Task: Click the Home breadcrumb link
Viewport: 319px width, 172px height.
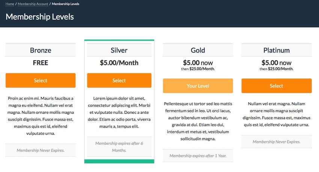Action: click(10, 4)
